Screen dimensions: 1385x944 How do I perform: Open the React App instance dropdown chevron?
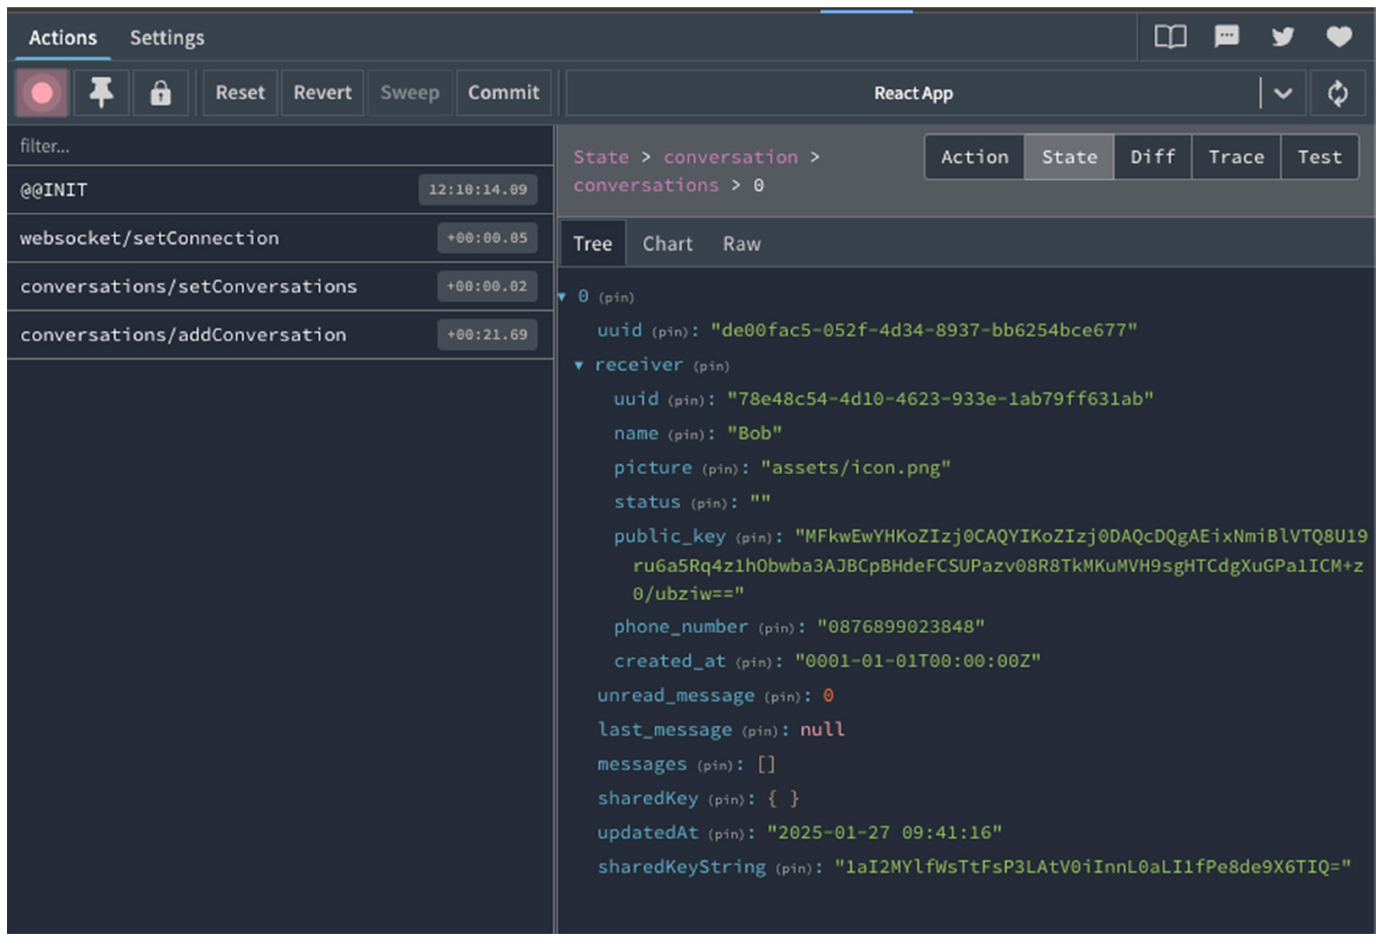point(1283,93)
